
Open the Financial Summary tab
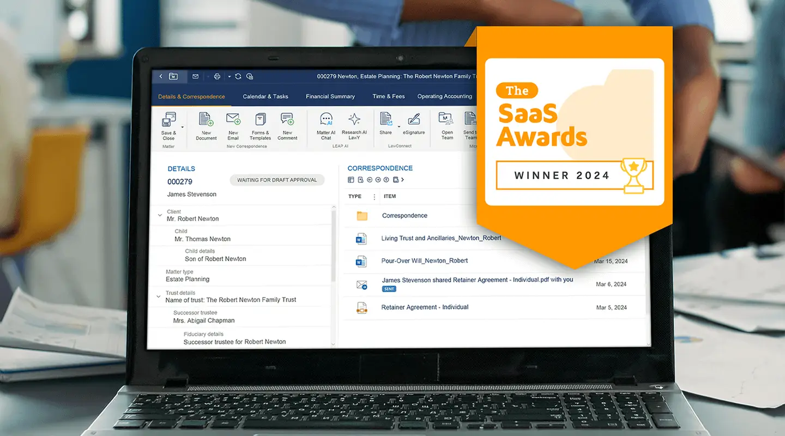click(330, 96)
